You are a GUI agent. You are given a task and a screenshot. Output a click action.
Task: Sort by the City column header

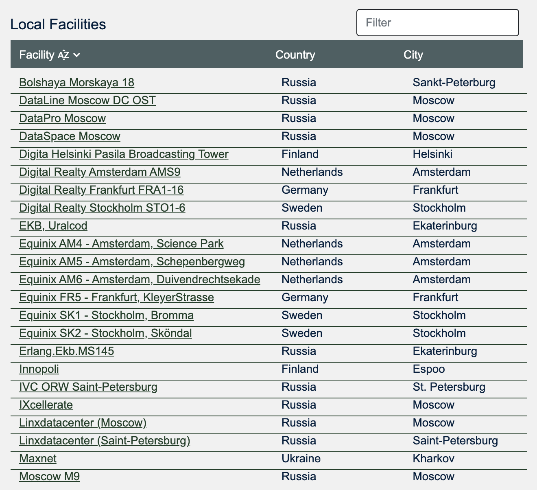tap(413, 55)
